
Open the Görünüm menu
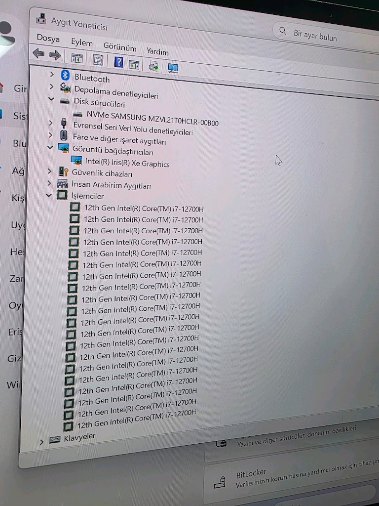tap(119, 47)
